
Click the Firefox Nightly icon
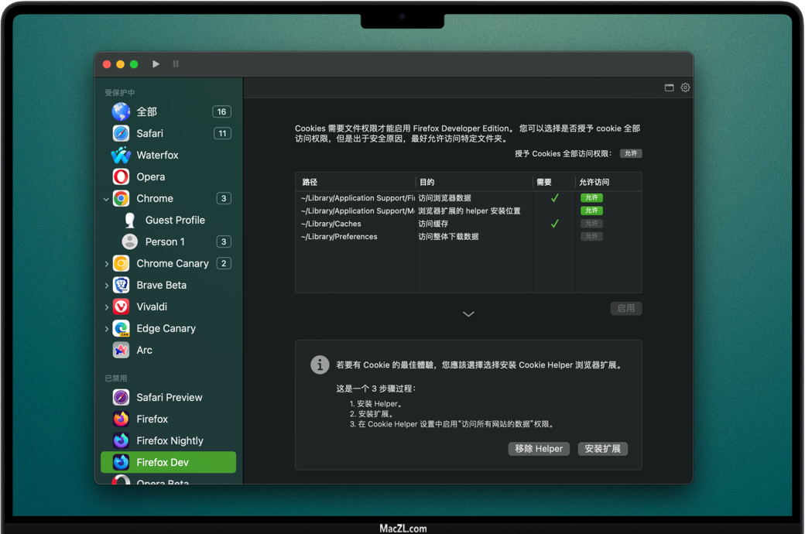[x=121, y=441]
